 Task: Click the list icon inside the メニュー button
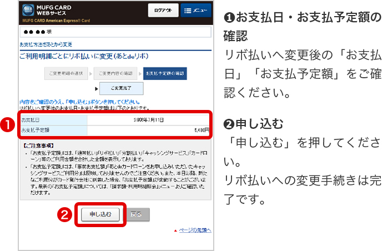pos(187,11)
